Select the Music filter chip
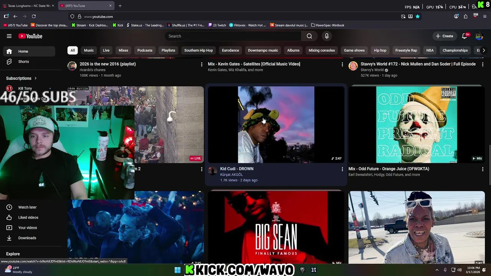Viewport: 491px width, 276px height. [89, 50]
